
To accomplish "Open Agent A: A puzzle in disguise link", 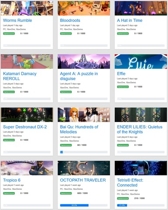I will [79, 76].
